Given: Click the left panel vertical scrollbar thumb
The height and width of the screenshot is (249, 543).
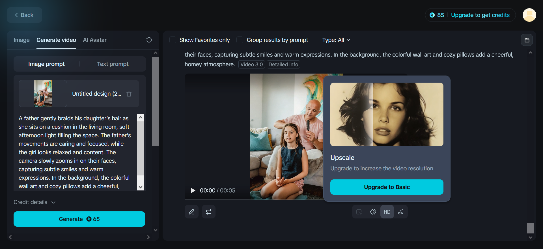Looking at the screenshot, I should (x=156, y=101).
